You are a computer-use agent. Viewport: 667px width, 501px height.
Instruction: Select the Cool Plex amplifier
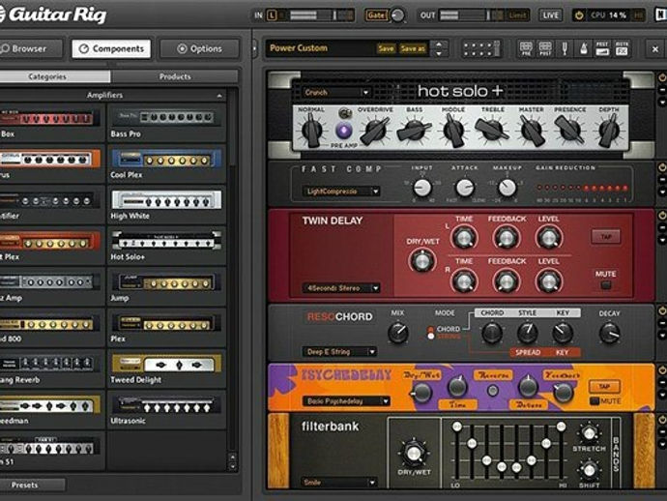(x=166, y=163)
